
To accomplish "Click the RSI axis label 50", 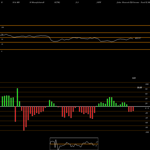I will [x=2, y=39].
